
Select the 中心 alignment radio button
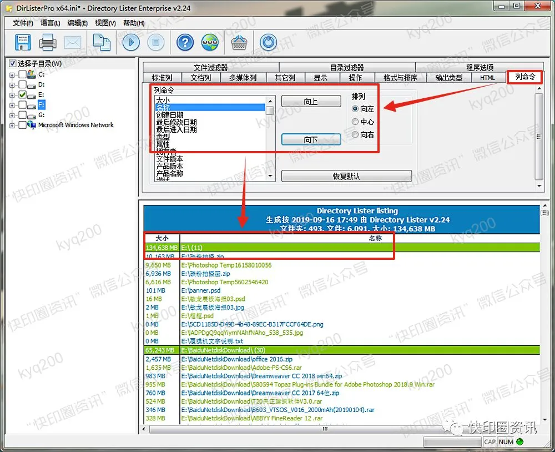pyautogui.click(x=355, y=122)
